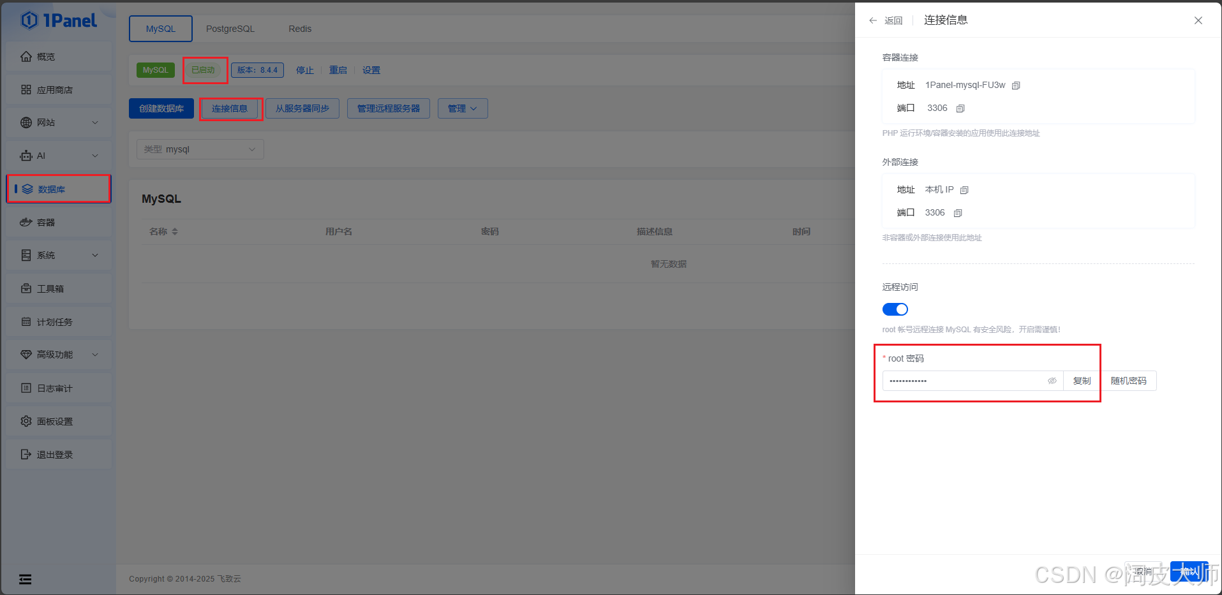Sort table by 名称 column arrows
Screen dimensions: 1222x595
click(175, 231)
